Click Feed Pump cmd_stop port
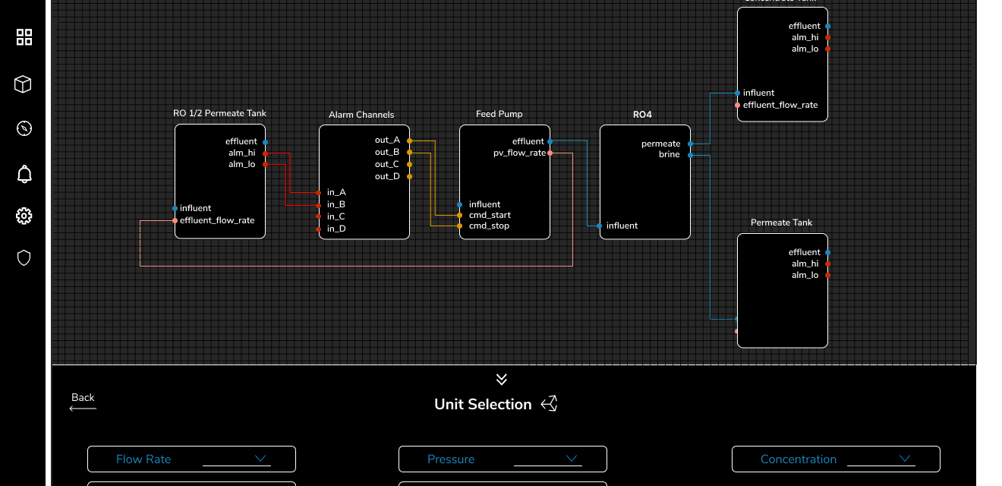1002x486 pixels. point(459,226)
